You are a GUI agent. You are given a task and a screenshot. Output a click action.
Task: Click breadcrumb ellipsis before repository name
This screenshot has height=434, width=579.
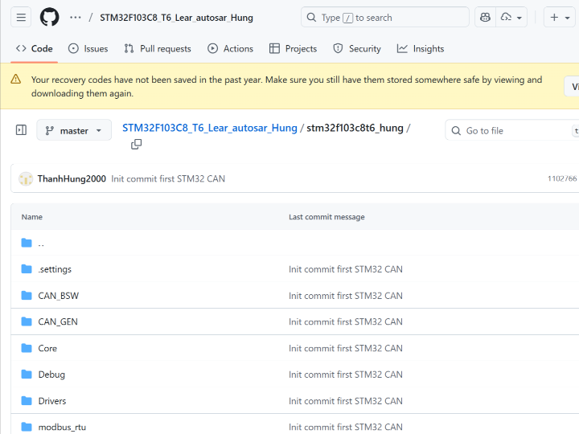click(76, 17)
